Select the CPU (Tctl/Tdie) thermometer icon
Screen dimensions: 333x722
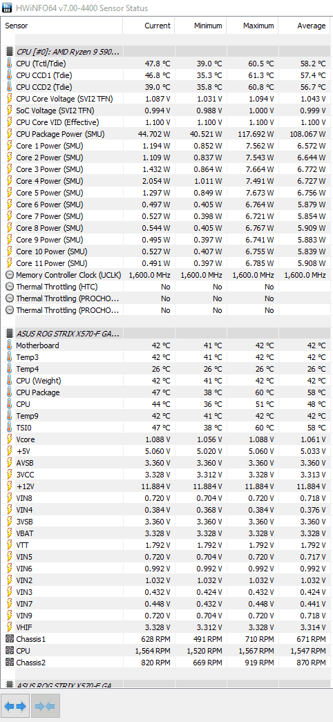coord(9,64)
